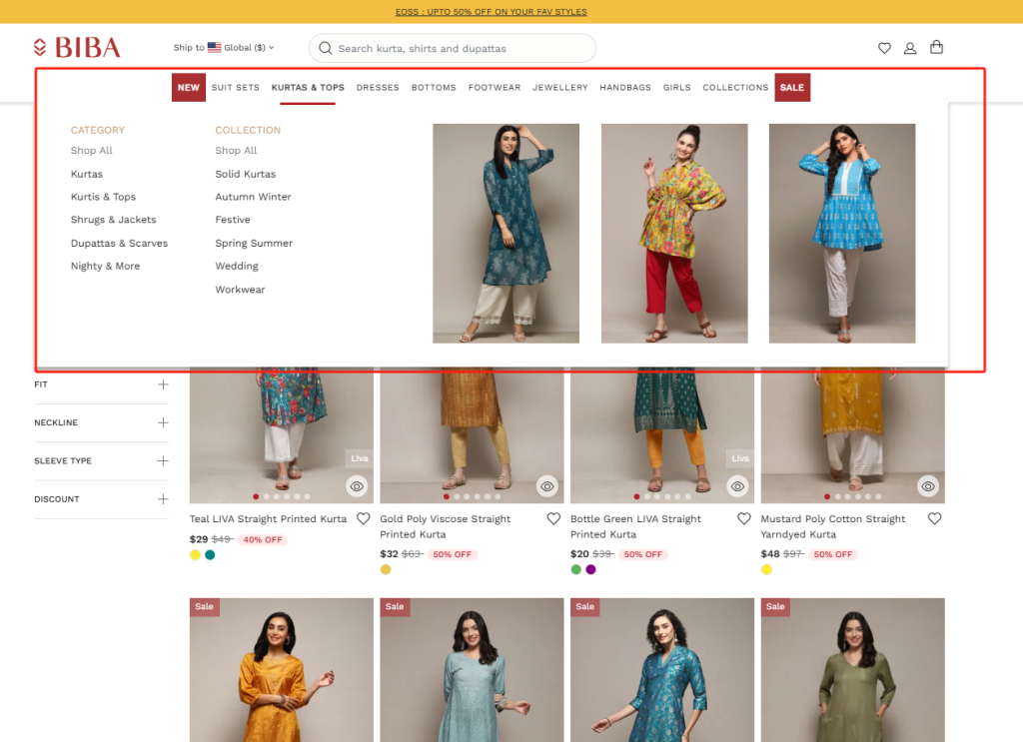This screenshot has width=1023, height=742.
Task: Click Shop All under CATEGORY
Action: coord(90,150)
